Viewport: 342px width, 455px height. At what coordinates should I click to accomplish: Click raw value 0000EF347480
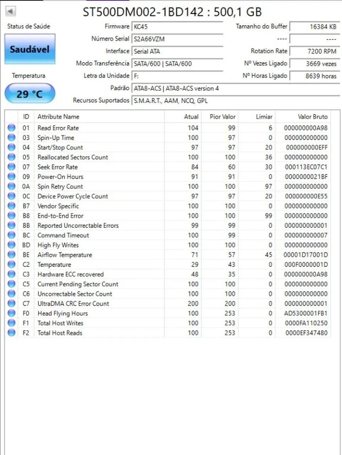(307, 333)
